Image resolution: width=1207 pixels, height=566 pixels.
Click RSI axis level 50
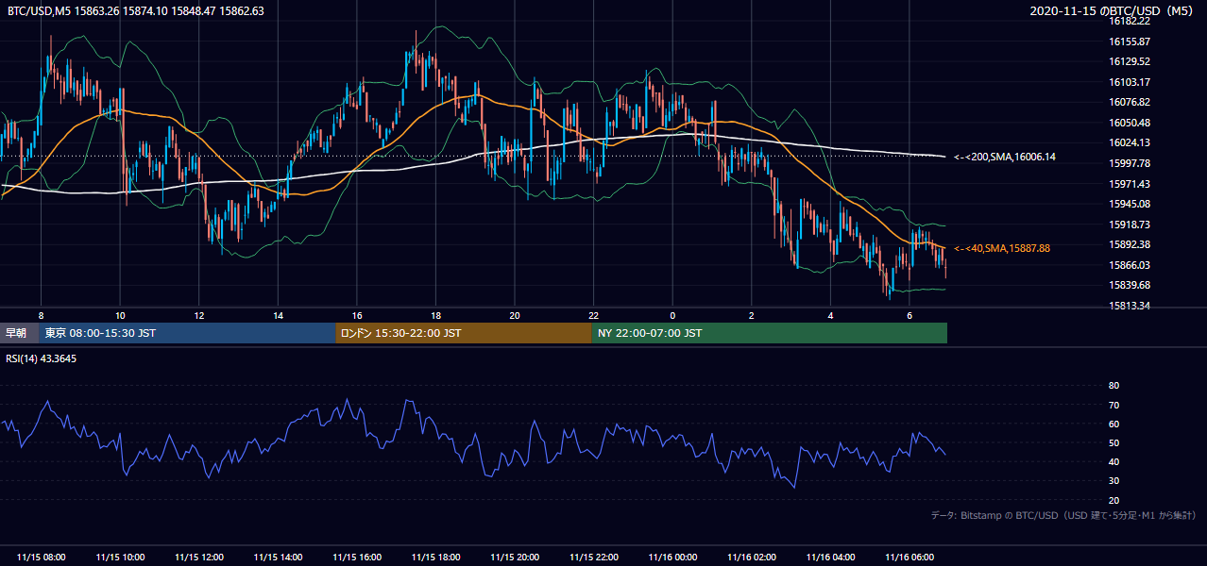[x=1113, y=442]
